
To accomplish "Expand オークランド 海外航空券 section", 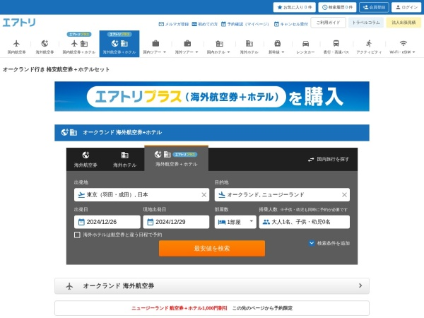I will pos(212,285).
